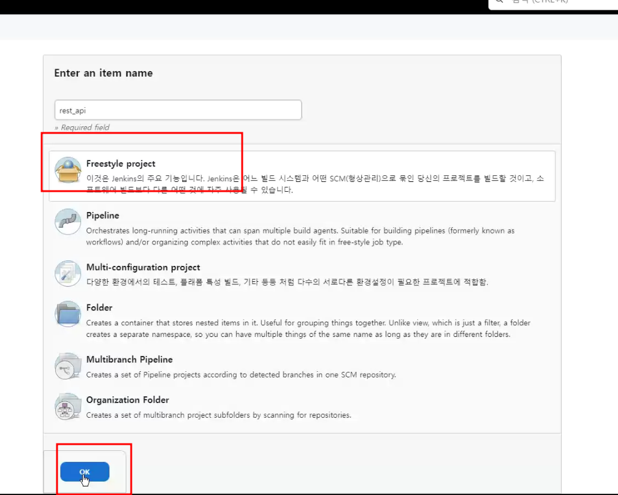Click the Folder title text

point(99,308)
